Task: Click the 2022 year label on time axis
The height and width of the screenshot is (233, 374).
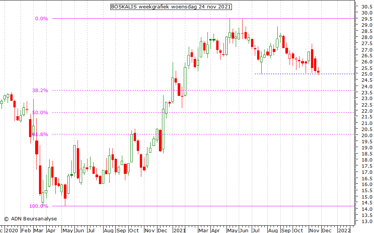Action: (x=344, y=230)
